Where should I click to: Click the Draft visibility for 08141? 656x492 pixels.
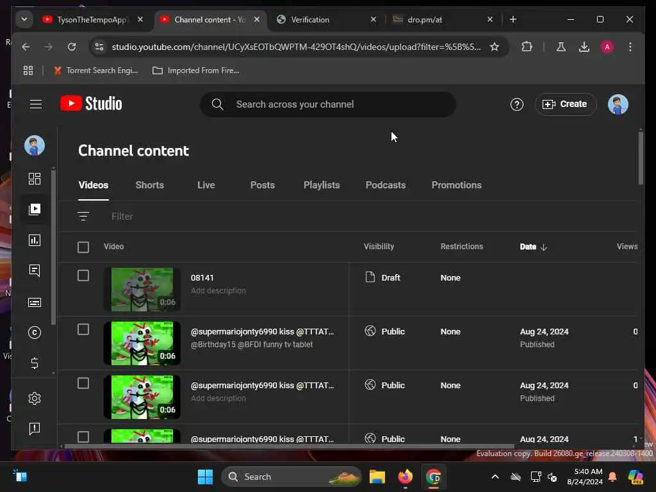pos(382,277)
